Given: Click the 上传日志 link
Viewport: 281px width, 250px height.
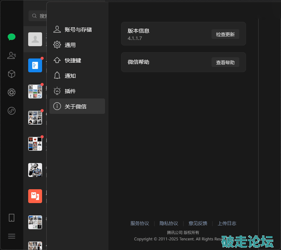Looking at the screenshot, I should (227, 223).
